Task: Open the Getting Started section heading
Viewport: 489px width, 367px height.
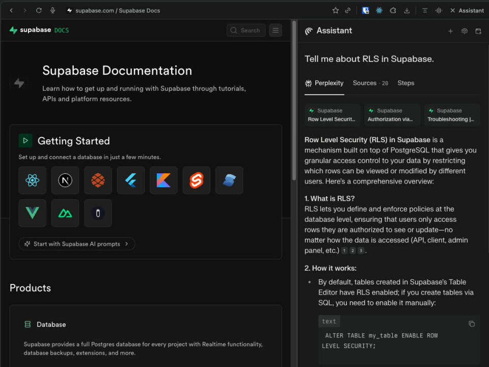Action: pos(73,141)
